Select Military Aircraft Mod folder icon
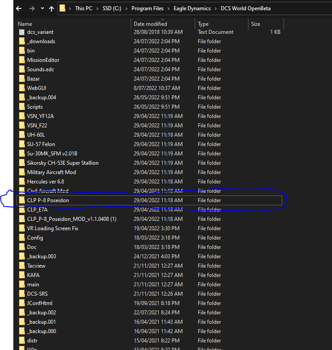 (22, 172)
